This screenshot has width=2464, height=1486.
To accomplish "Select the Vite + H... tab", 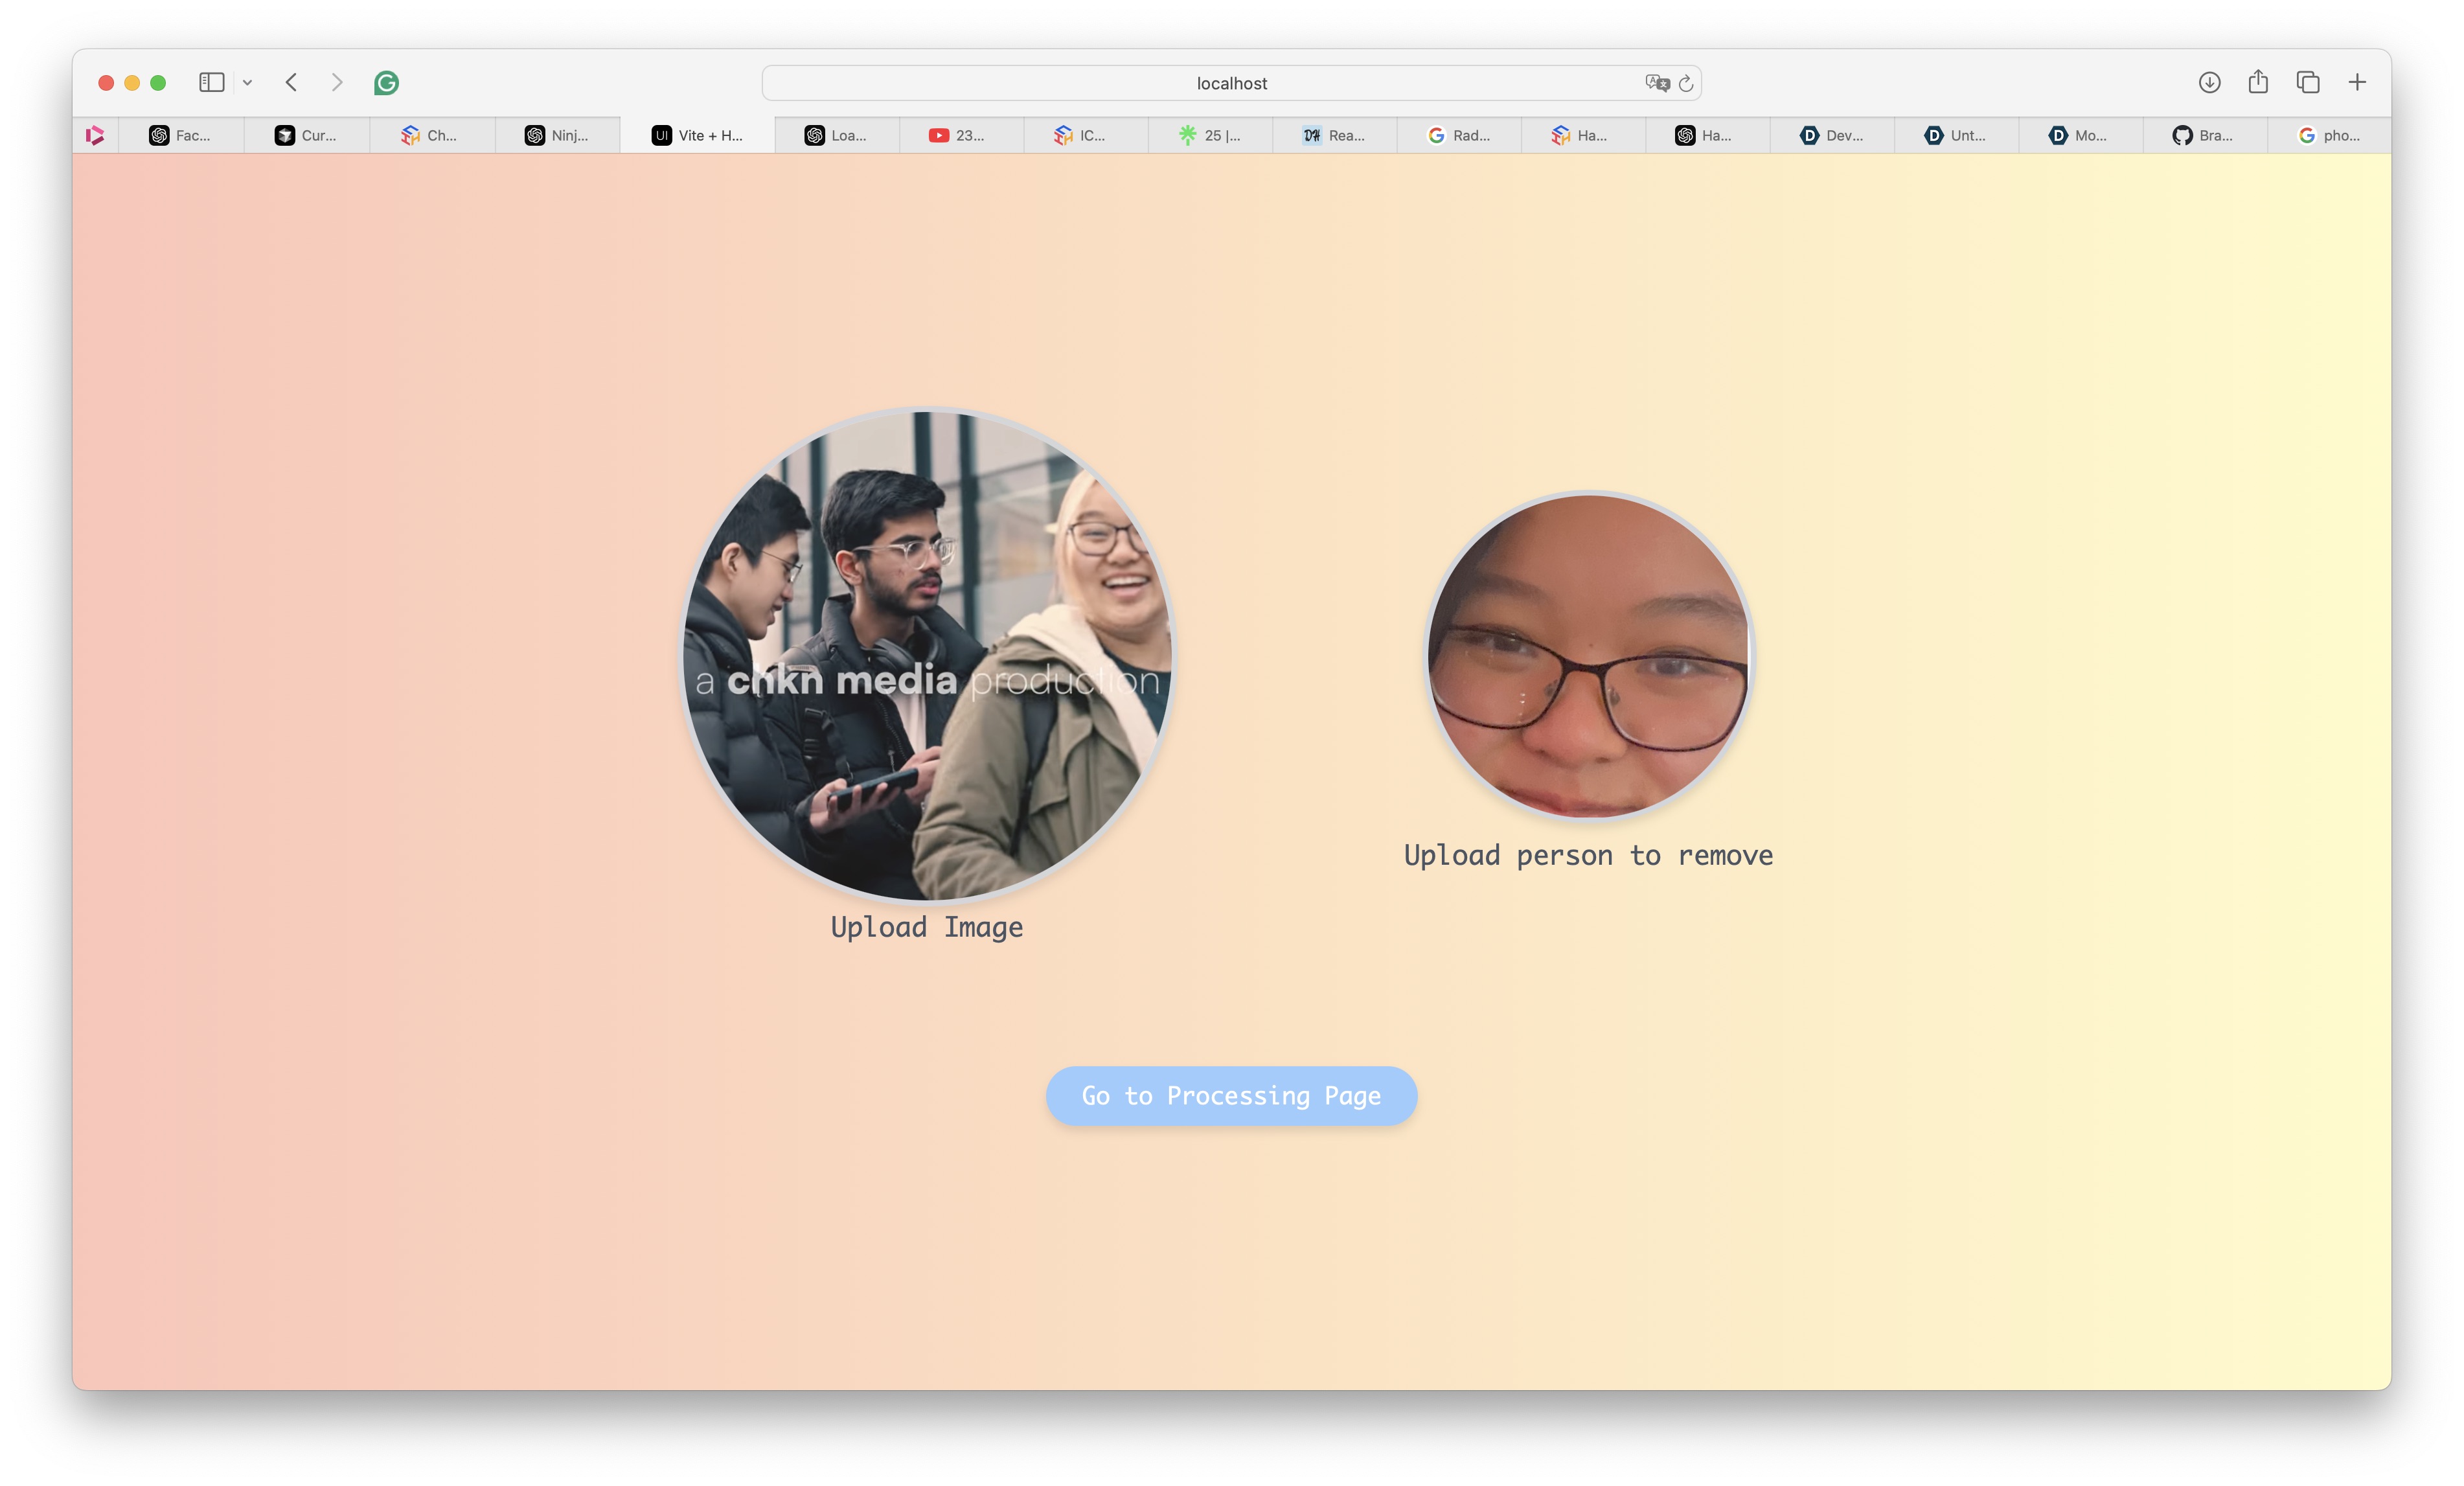I will (697, 135).
